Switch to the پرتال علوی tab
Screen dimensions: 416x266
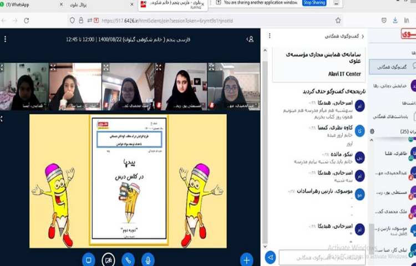tap(78, 5)
